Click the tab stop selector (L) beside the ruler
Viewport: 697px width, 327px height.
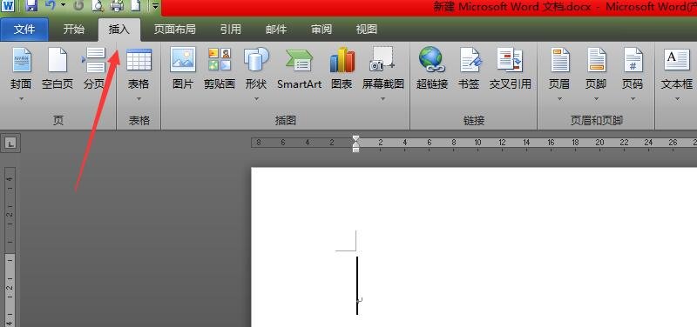[x=11, y=143]
